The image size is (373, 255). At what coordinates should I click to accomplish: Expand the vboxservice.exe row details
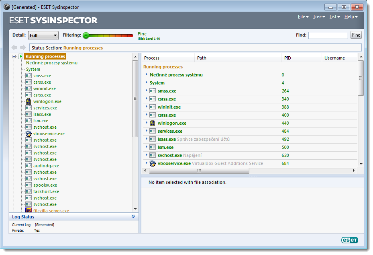click(x=146, y=163)
